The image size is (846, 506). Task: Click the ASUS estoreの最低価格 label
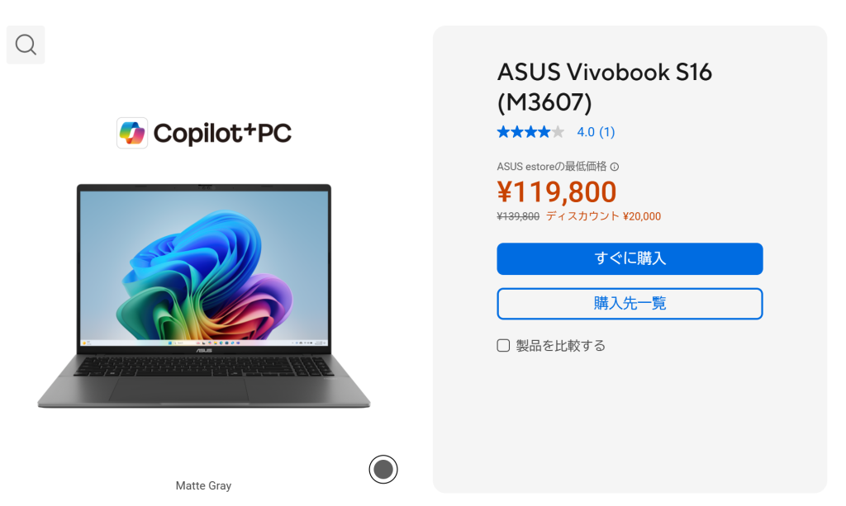(551, 167)
